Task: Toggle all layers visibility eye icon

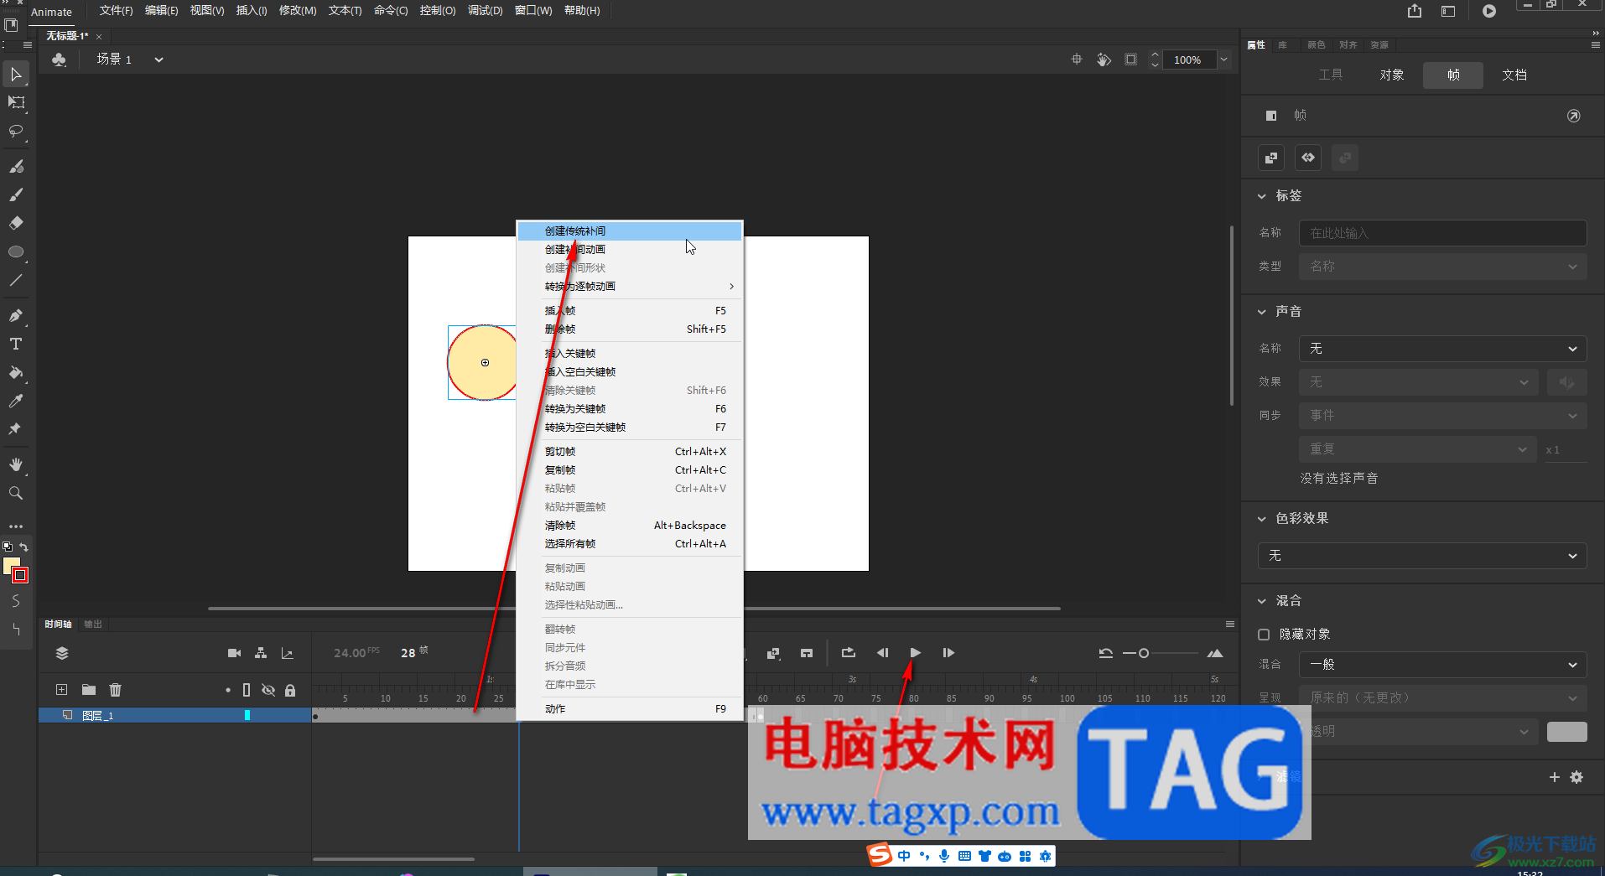Action: point(268,690)
